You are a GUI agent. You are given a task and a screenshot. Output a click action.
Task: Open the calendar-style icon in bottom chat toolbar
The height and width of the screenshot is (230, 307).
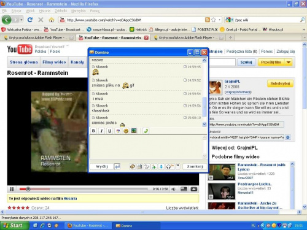(139, 167)
